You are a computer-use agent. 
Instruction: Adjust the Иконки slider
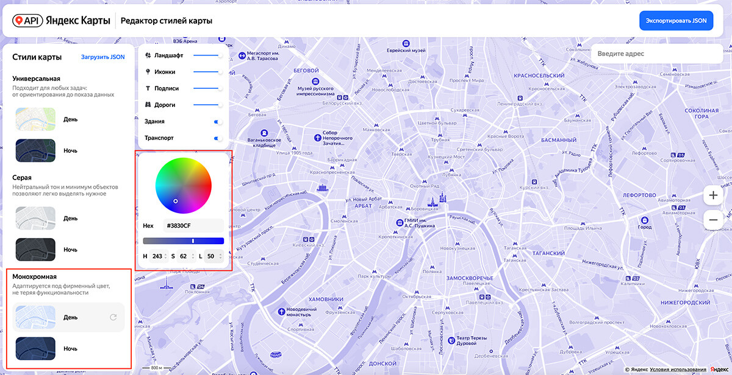[x=207, y=72]
